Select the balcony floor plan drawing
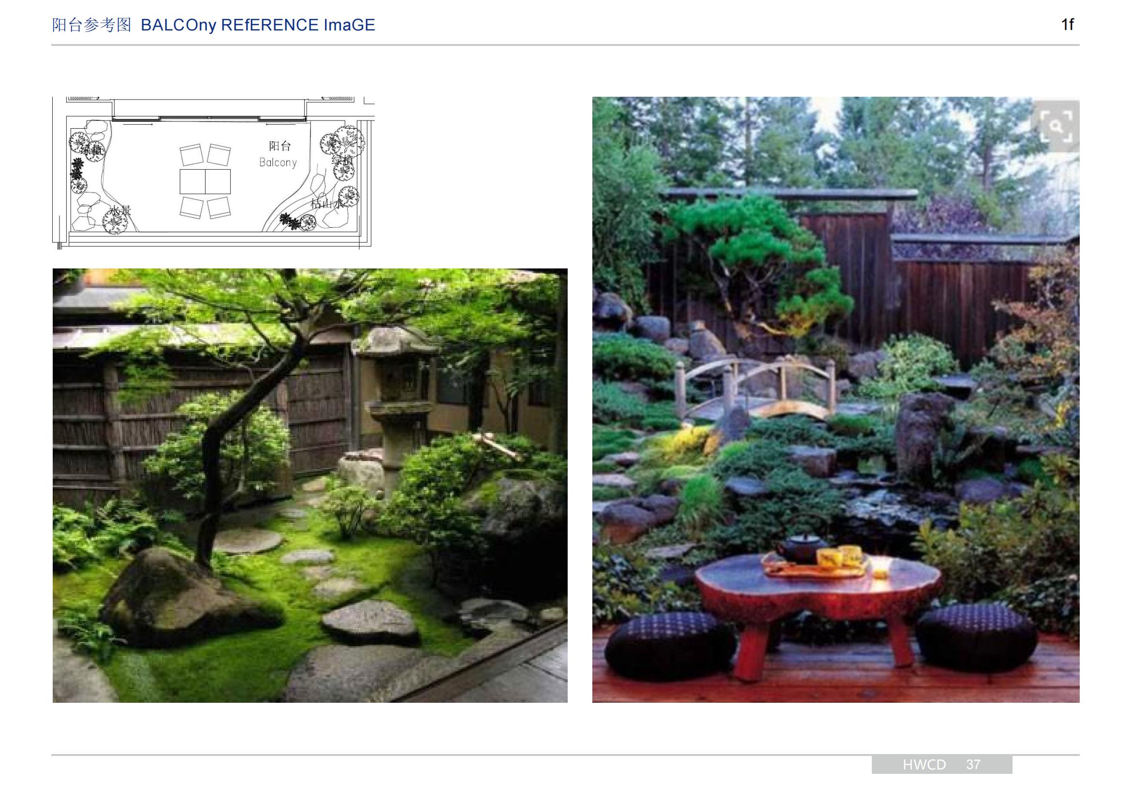Image resolution: width=1131 pixels, height=800 pixels. click(213, 172)
